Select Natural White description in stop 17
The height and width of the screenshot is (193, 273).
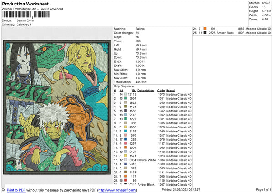click(147, 160)
